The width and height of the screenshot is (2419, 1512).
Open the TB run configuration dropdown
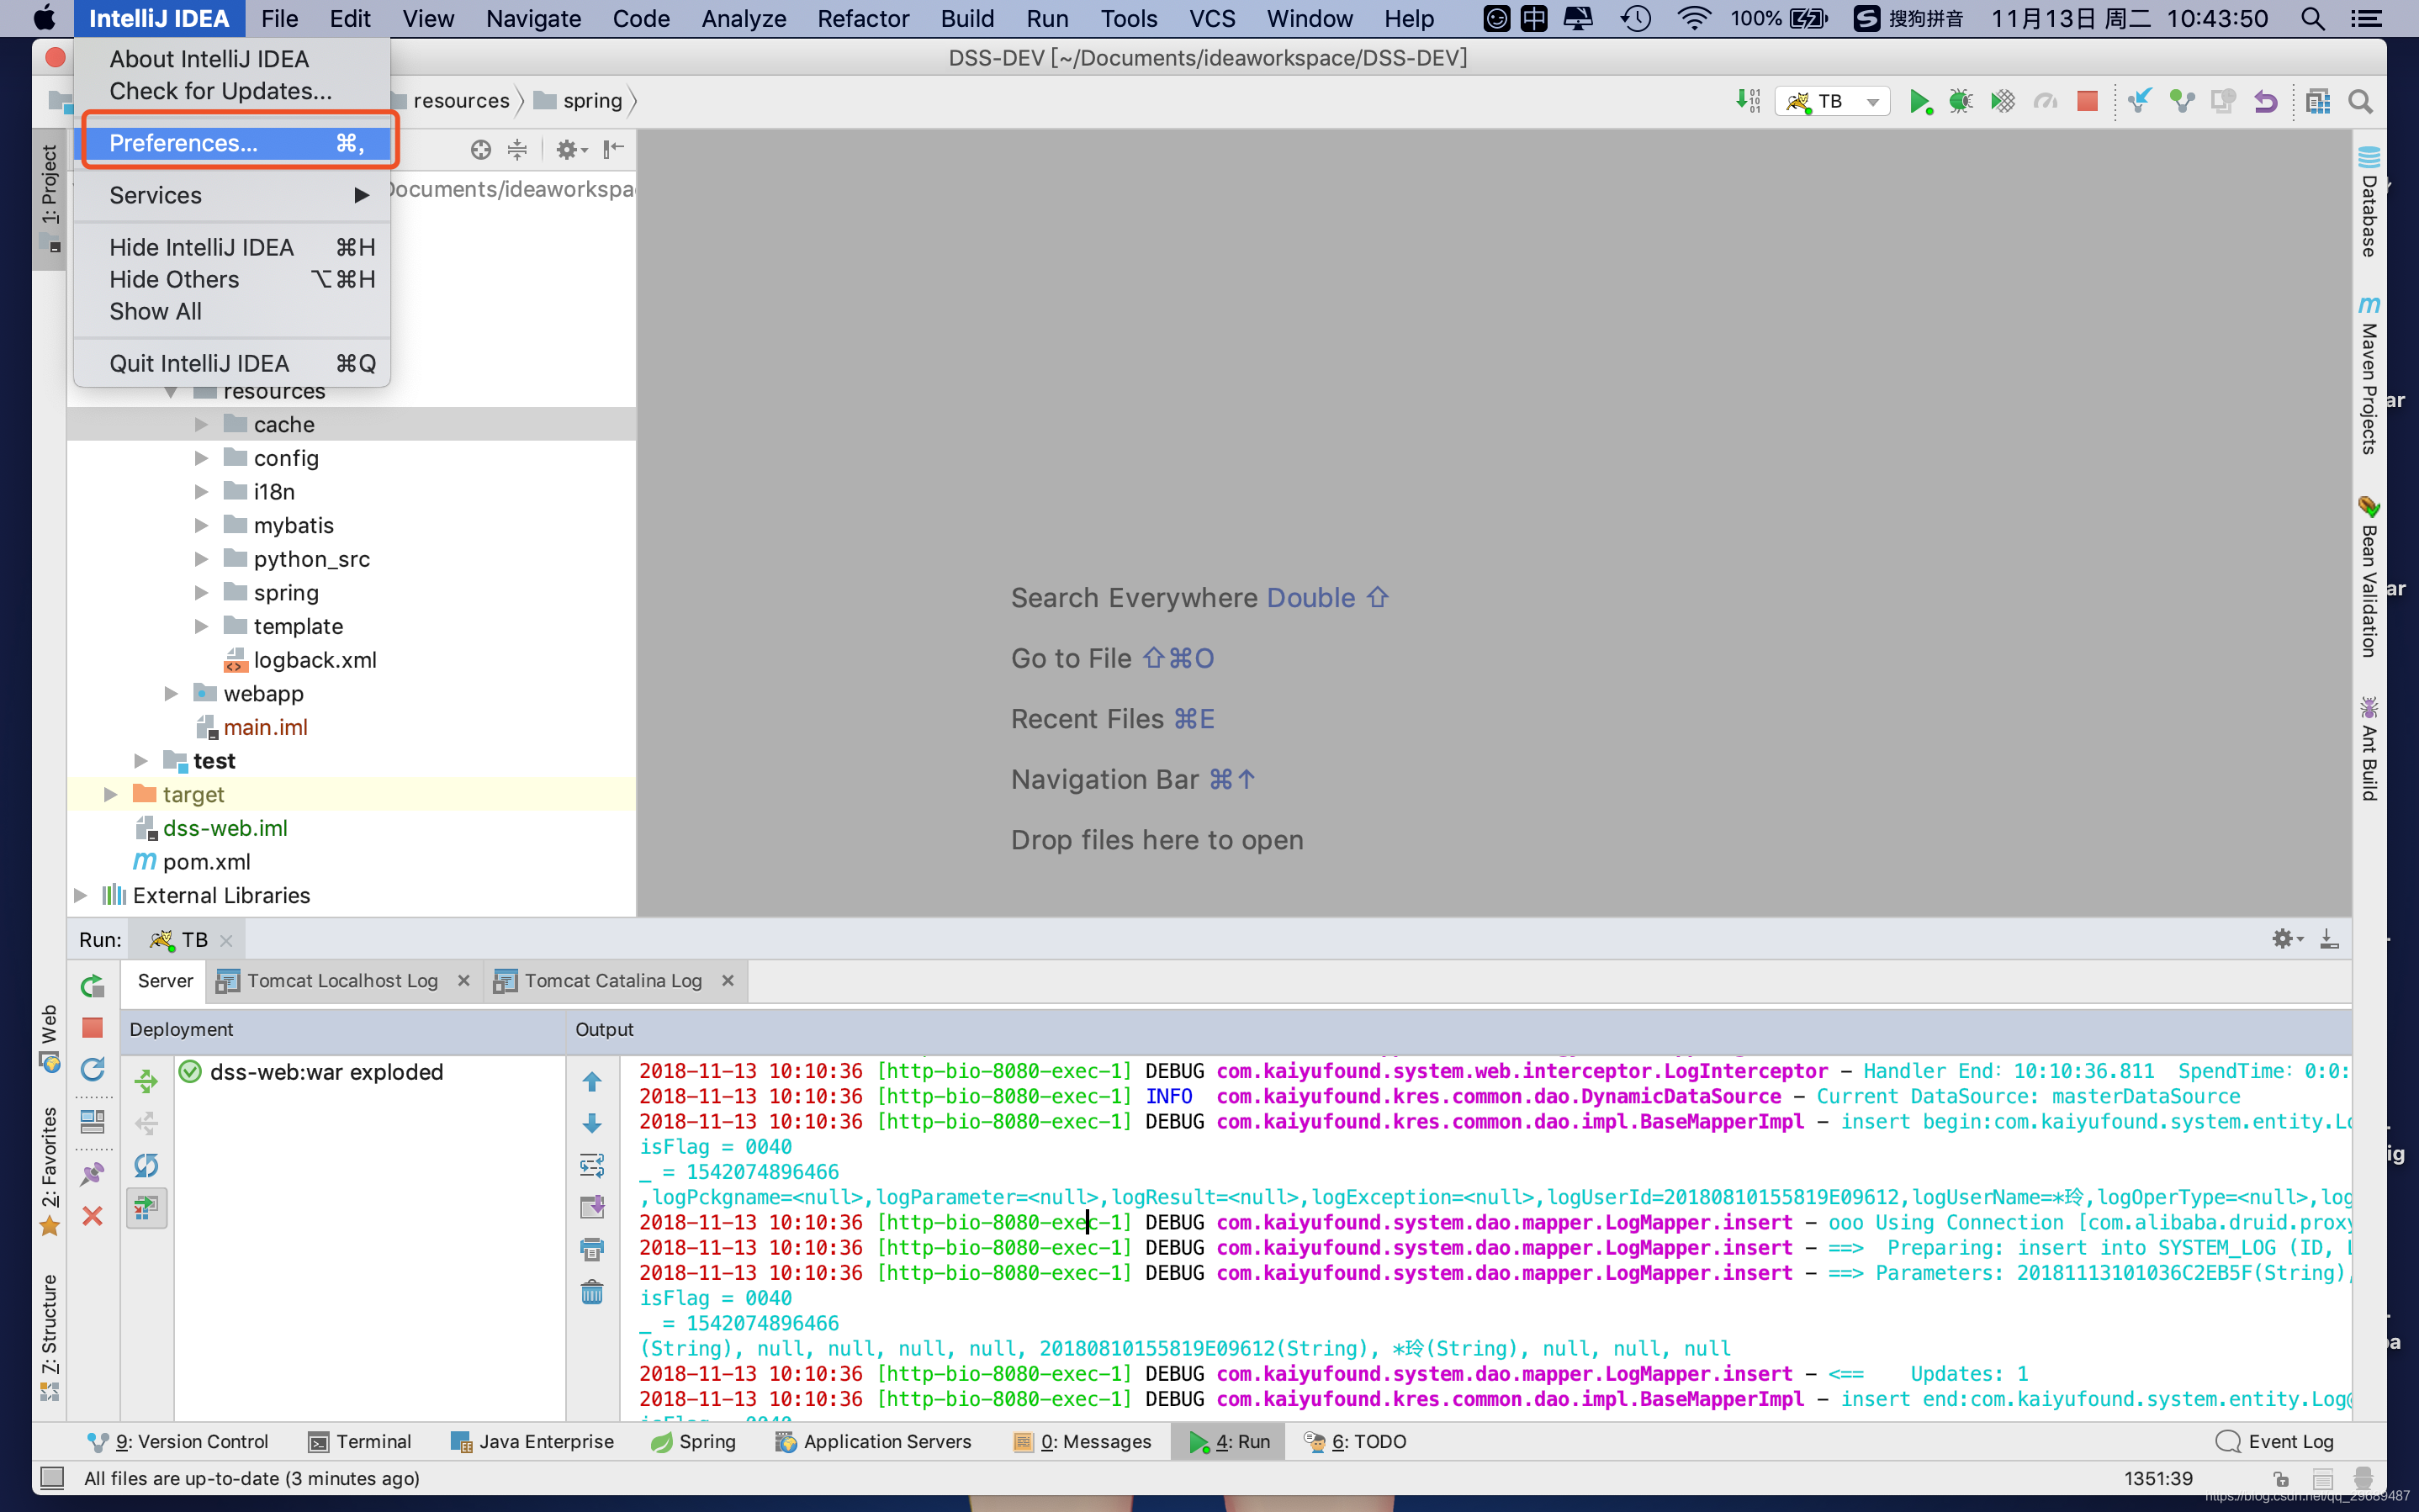pos(1832,101)
